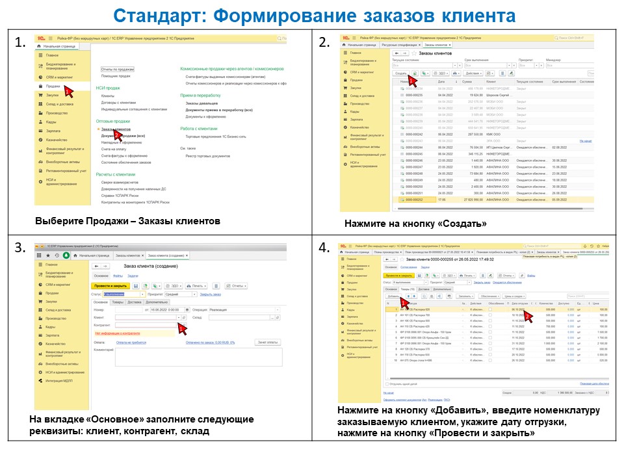Open Казначейство in step 1 sidebar
This screenshot has height=468, width=624.
pyautogui.click(x=56, y=140)
